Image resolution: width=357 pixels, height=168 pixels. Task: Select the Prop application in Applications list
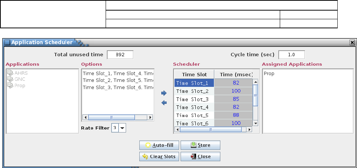click(x=16, y=85)
